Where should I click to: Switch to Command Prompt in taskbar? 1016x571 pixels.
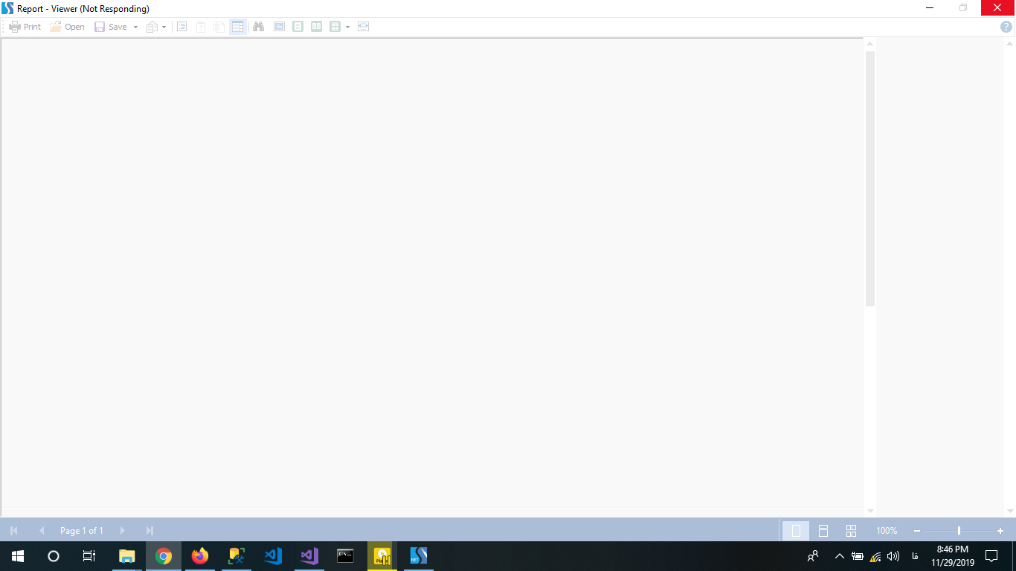pyautogui.click(x=345, y=556)
